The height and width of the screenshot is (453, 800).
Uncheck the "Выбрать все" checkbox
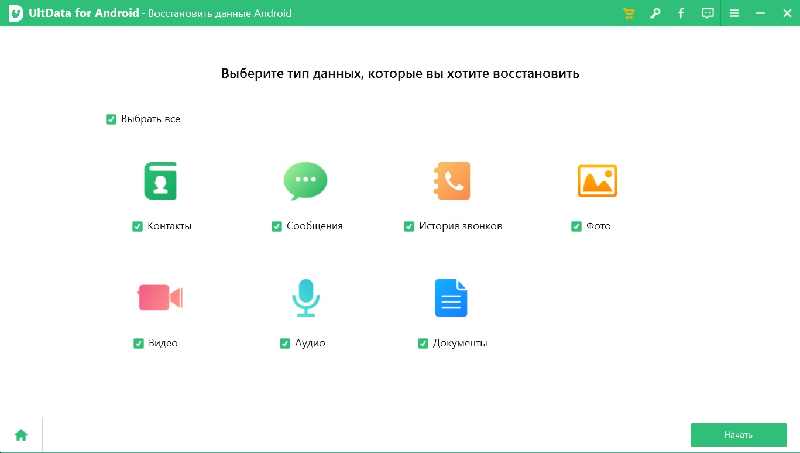click(x=111, y=119)
